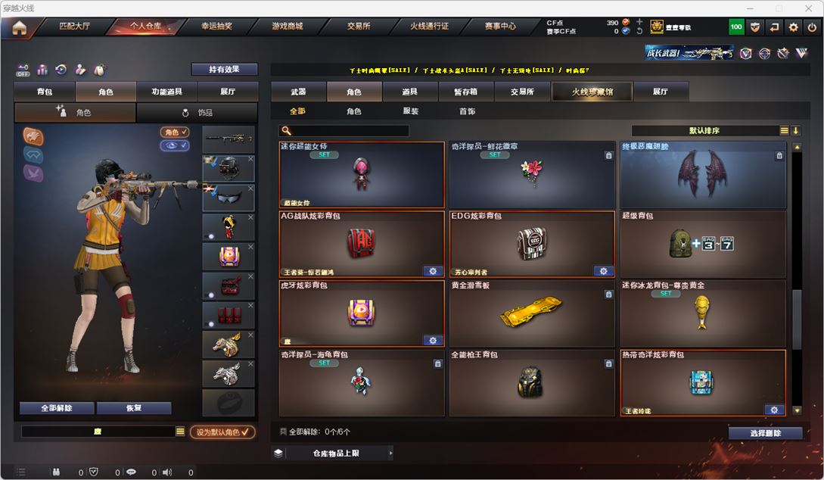The width and height of the screenshot is (824, 480).
Task: Open the settings gear in top bar
Action: (x=793, y=26)
